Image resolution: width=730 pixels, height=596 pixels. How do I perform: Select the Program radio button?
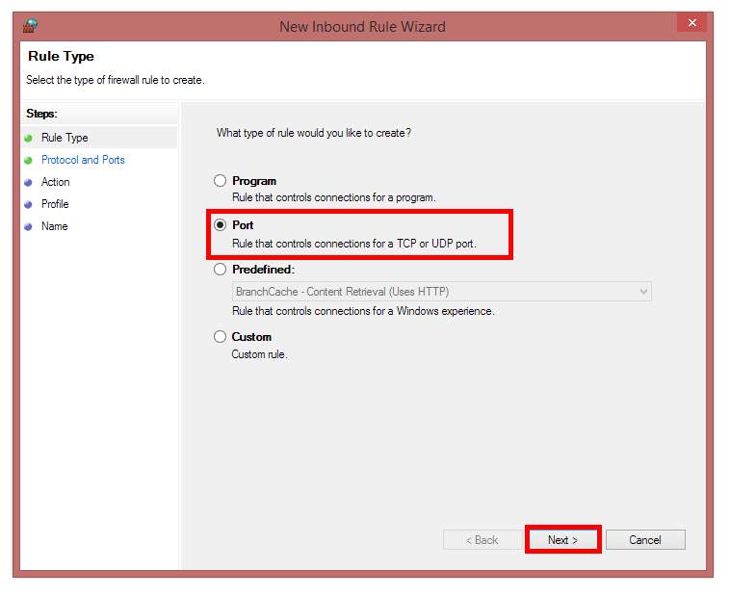point(220,181)
